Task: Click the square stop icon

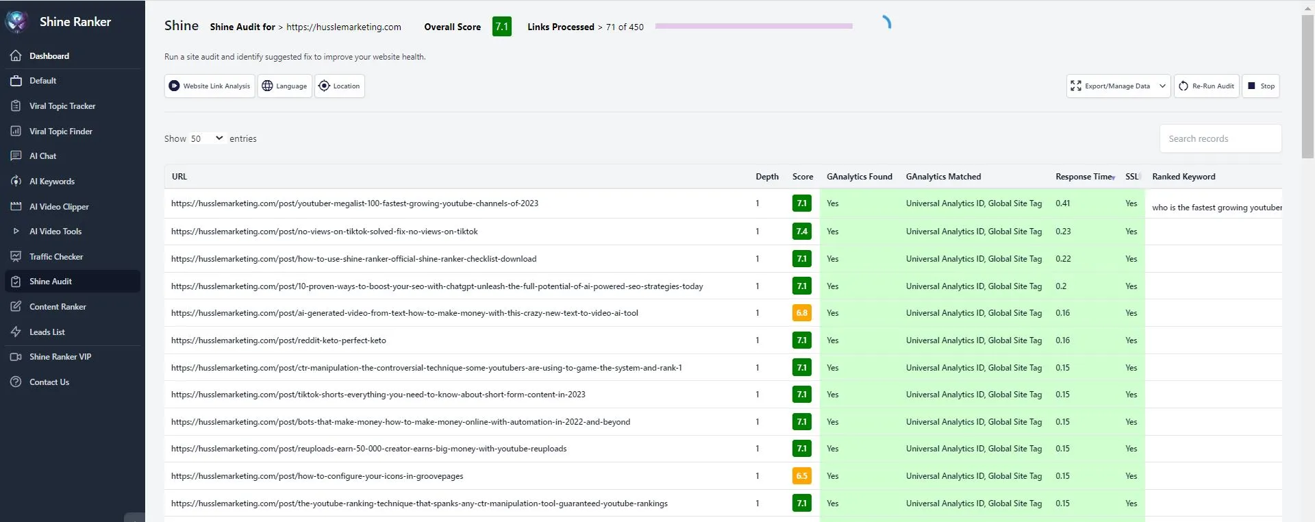Action: pyautogui.click(x=1251, y=86)
